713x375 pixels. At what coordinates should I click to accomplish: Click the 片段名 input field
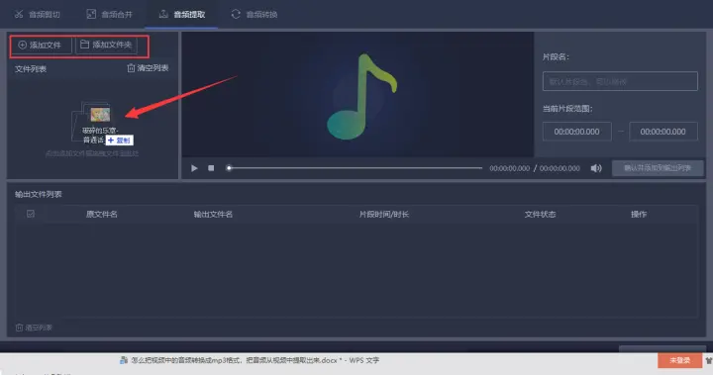tap(620, 81)
